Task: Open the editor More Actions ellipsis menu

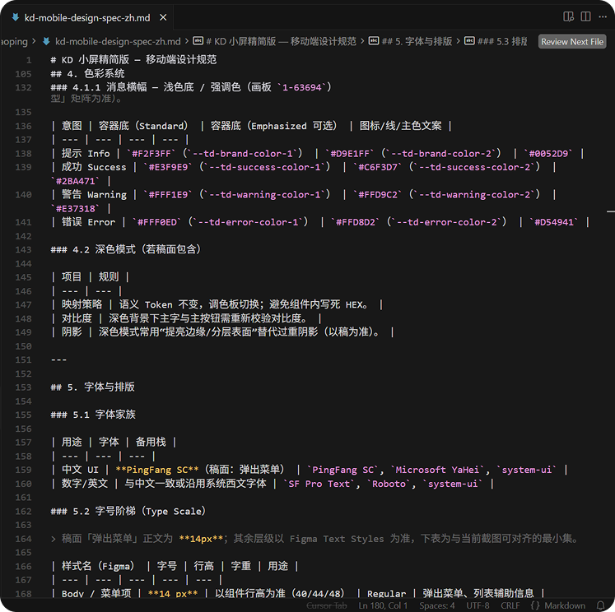Action: coord(603,16)
